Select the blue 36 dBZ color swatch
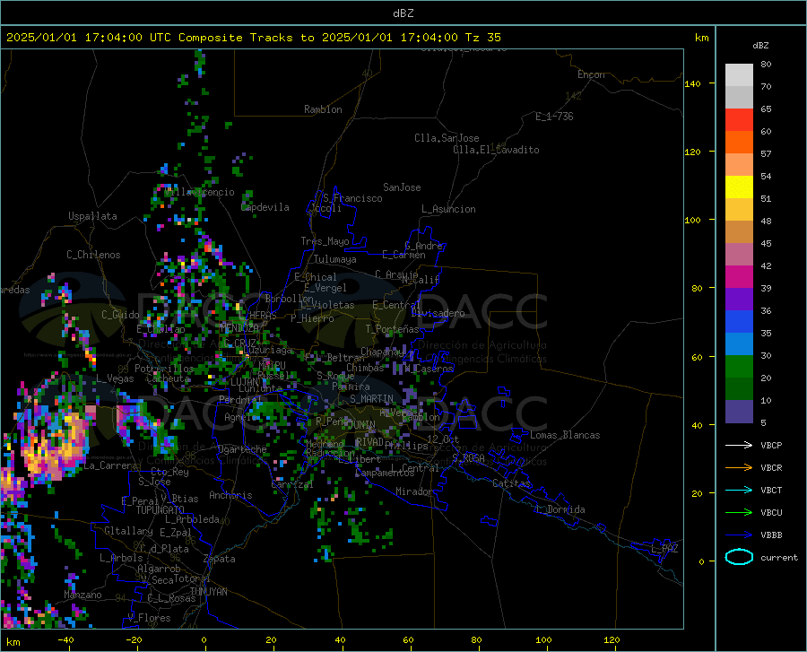 (739, 322)
